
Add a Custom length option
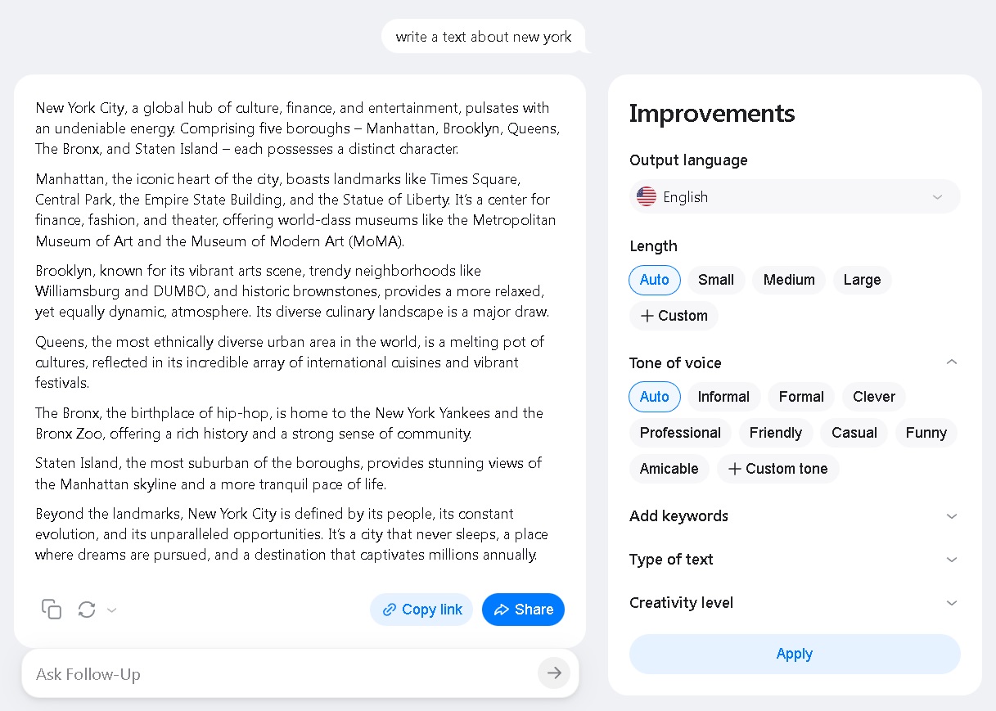point(674,316)
